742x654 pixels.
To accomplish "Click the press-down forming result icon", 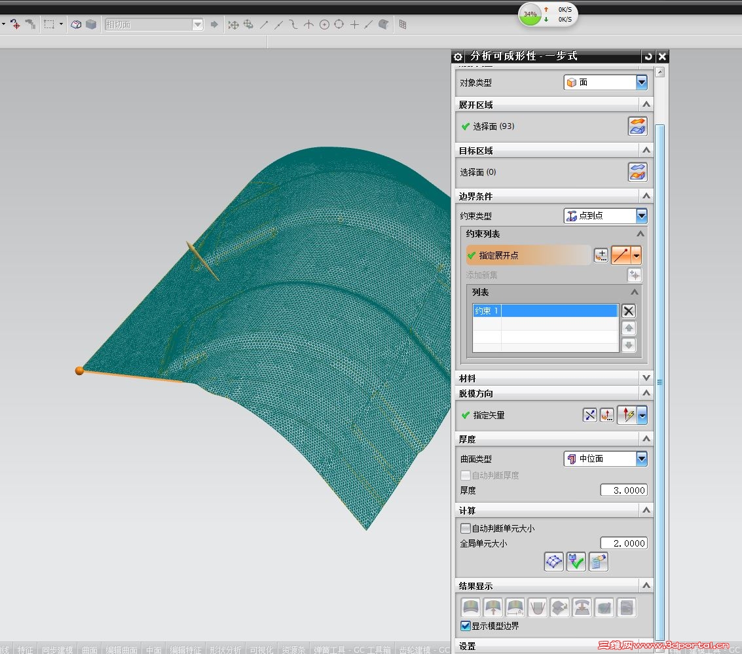I will (582, 608).
